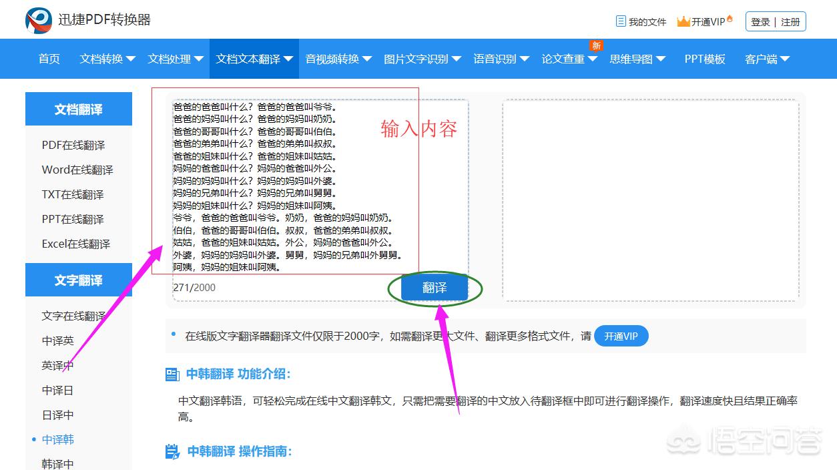
Task: Expand the 思维导图 dropdown arrow
Action: coord(661,59)
